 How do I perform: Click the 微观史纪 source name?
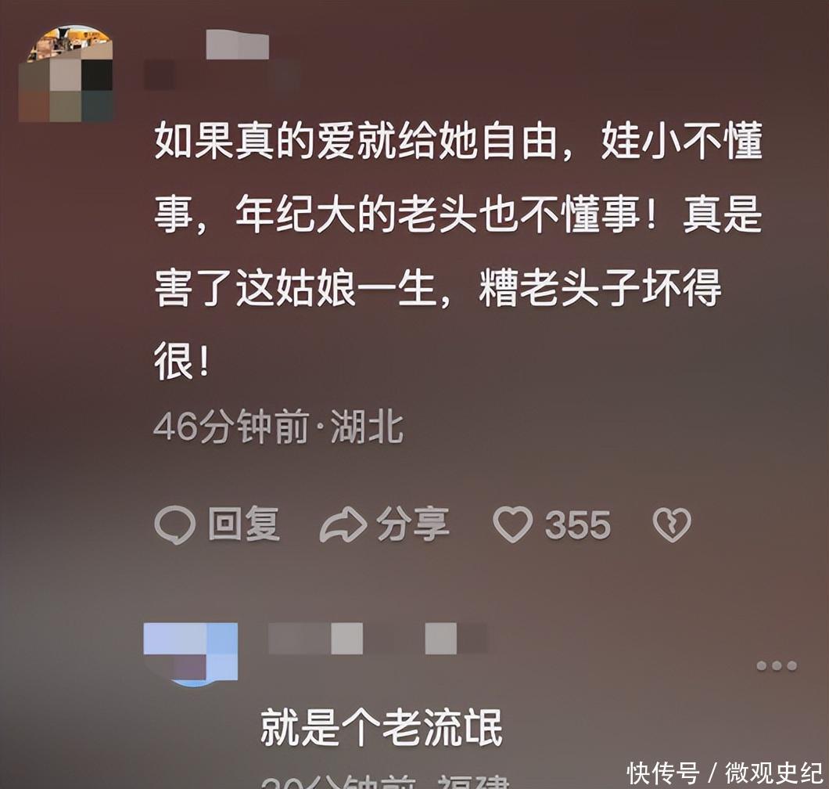[x=773, y=773]
